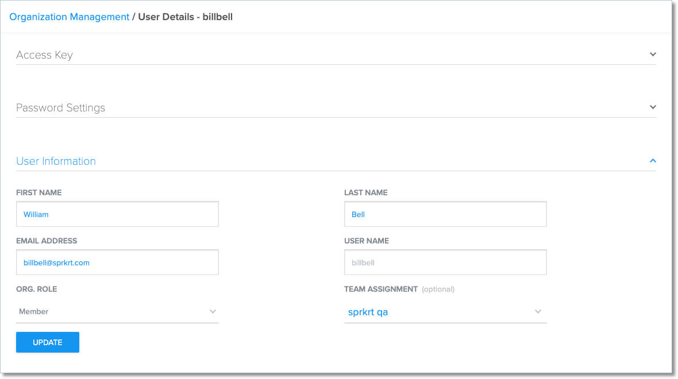Select the Access Key header label

(x=44, y=55)
